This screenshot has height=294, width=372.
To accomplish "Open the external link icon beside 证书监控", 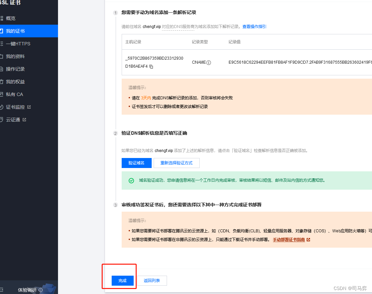I will pyautogui.click(x=29, y=107).
